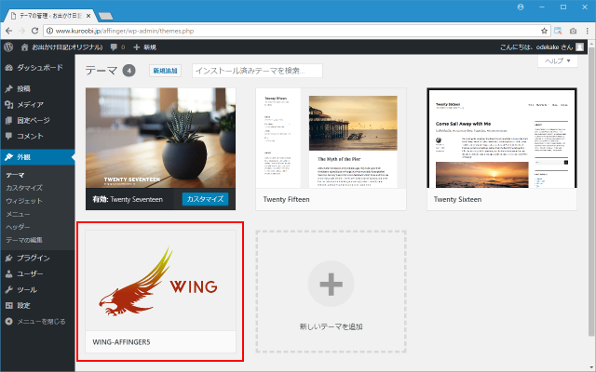Click the WordPress logo in admin bar

click(8, 47)
